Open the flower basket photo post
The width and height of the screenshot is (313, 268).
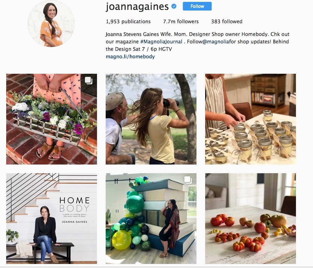pos(51,119)
